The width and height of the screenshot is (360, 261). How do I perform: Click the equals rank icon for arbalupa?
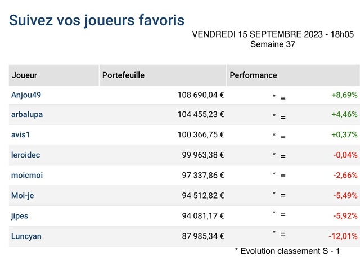pos(283,118)
